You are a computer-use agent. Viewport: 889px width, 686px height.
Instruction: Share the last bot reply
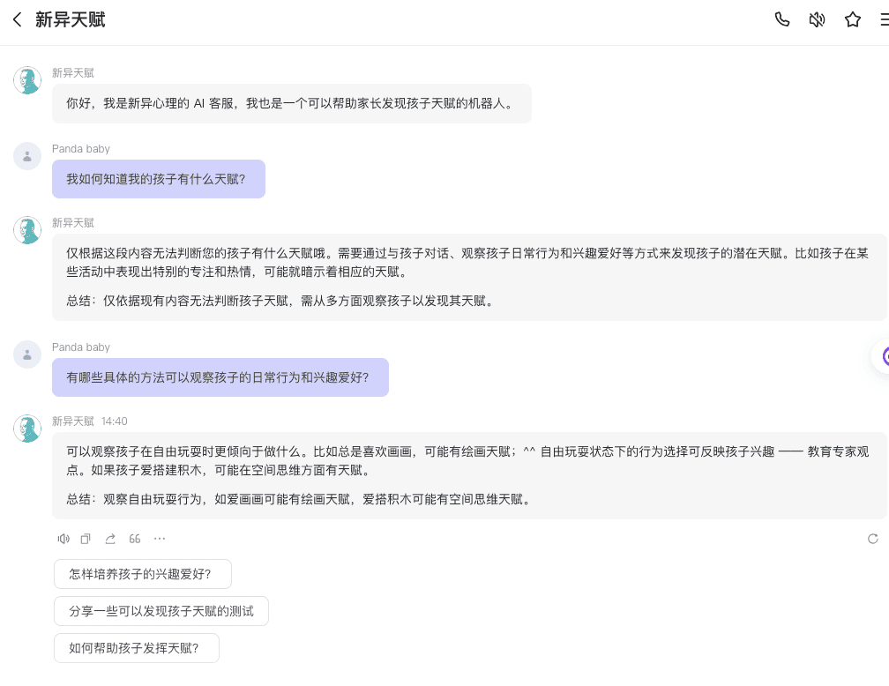click(x=110, y=539)
